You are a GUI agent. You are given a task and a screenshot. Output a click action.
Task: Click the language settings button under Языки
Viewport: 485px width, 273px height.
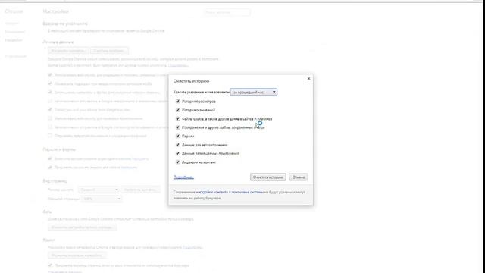click(77, 256)
